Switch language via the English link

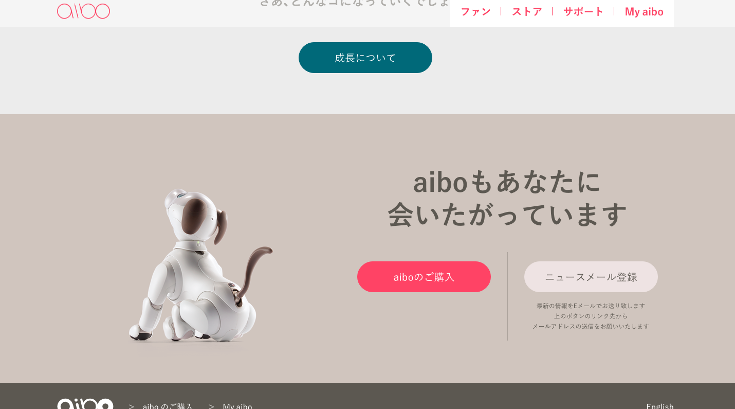click(660, 406)
